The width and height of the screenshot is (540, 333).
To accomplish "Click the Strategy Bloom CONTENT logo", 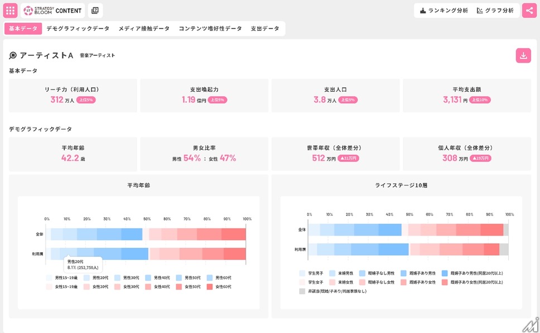I will [x=52, y=11].
